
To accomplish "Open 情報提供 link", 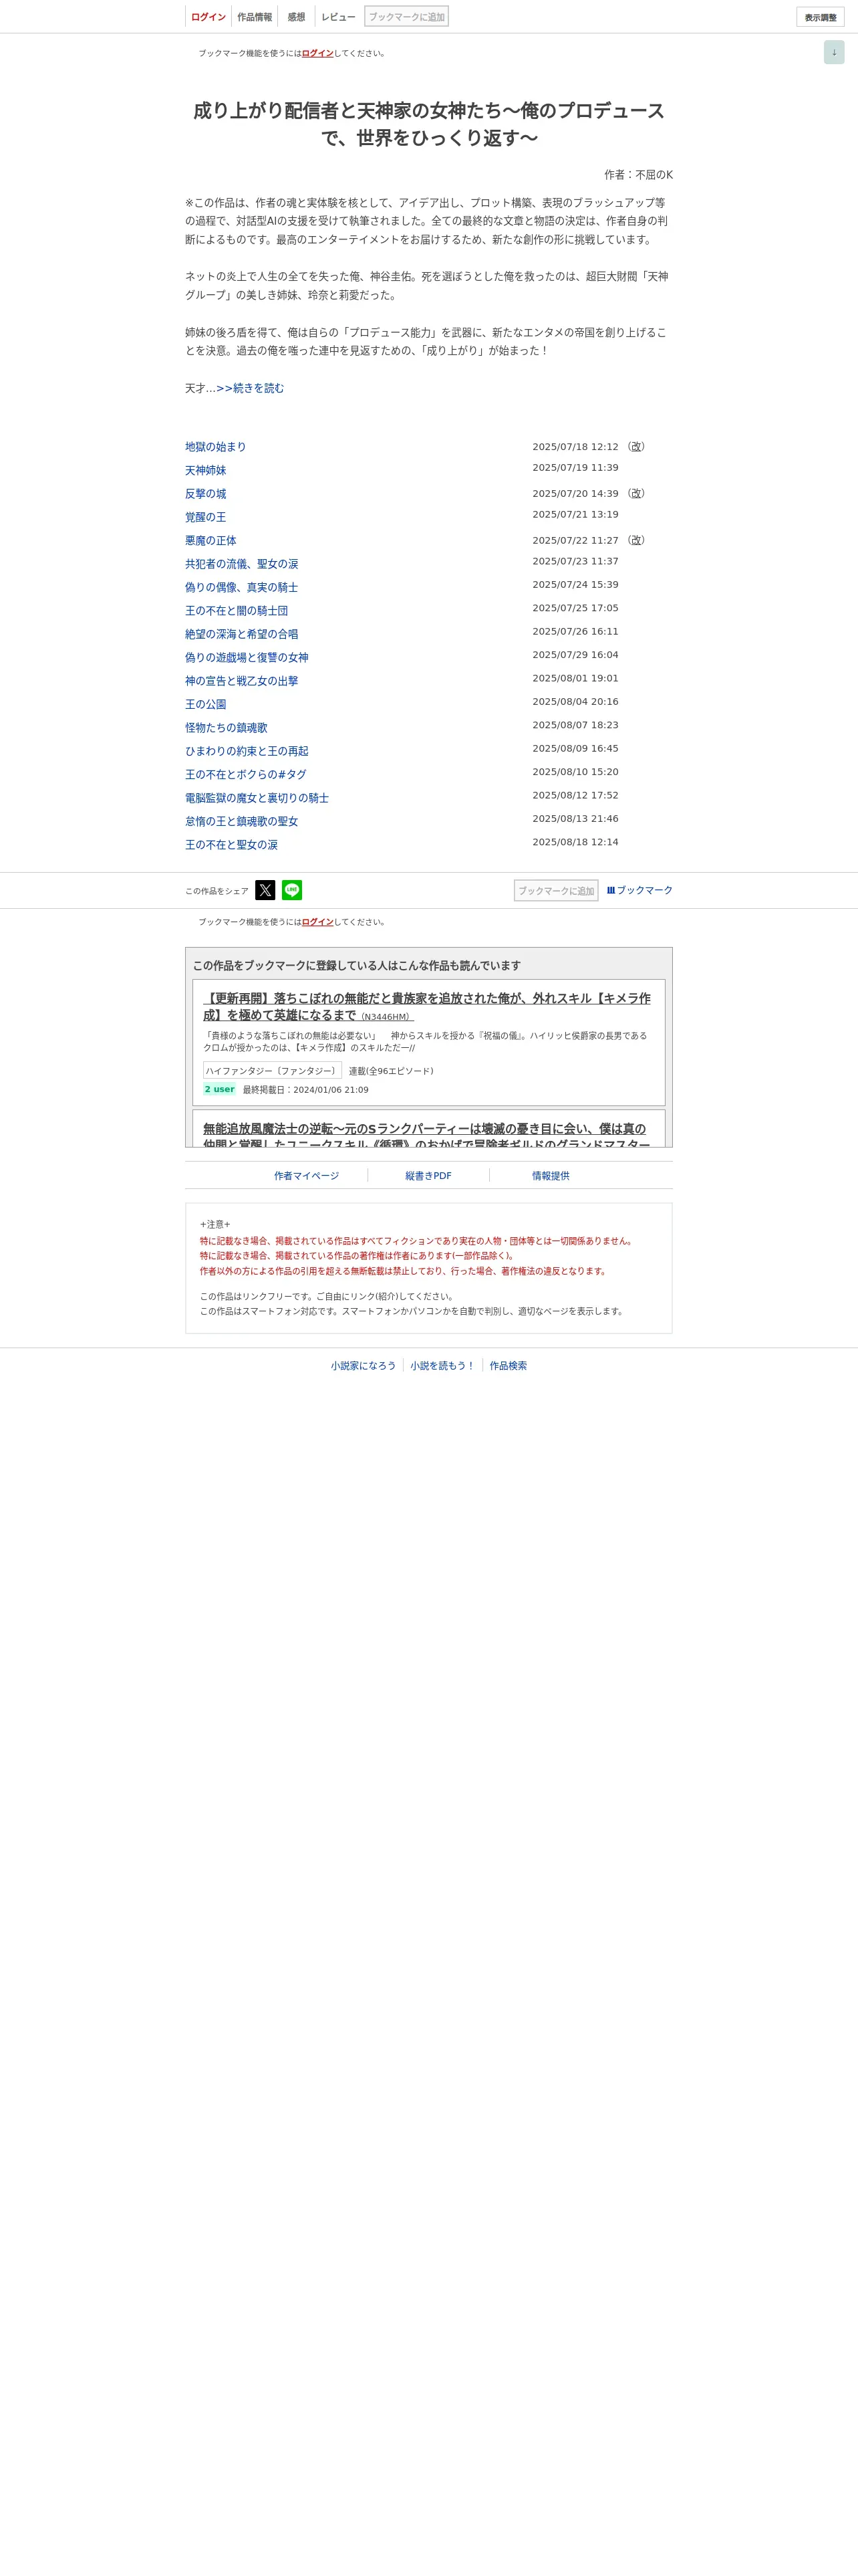I will [551, 1176].
